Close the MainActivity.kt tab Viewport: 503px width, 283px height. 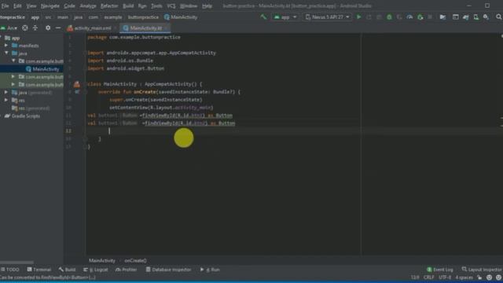pos(166,28)
